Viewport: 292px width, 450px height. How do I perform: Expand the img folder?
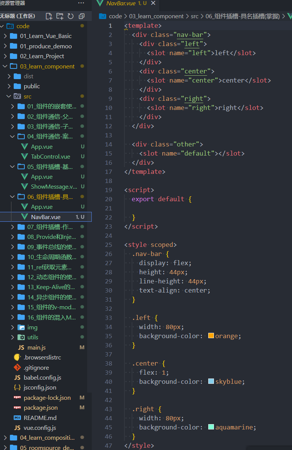(12, 327)
